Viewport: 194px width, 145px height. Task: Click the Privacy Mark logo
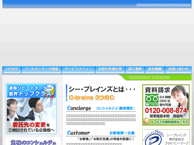click(x=153, y=138)
